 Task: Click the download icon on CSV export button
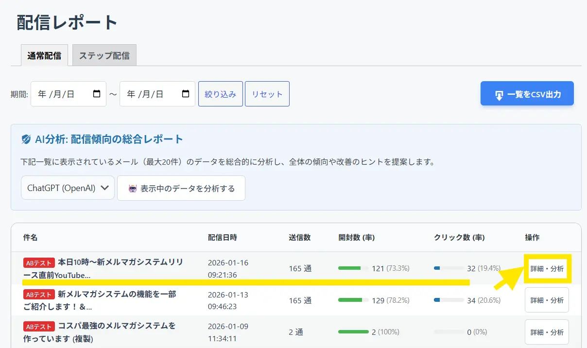coord(499,95)
